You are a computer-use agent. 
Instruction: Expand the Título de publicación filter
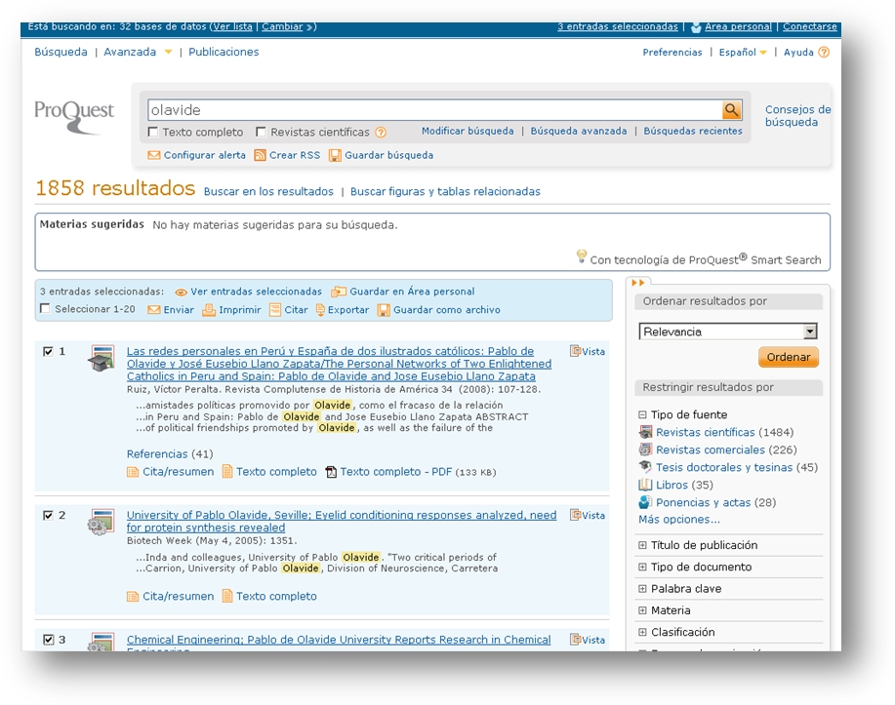[642, 545]
